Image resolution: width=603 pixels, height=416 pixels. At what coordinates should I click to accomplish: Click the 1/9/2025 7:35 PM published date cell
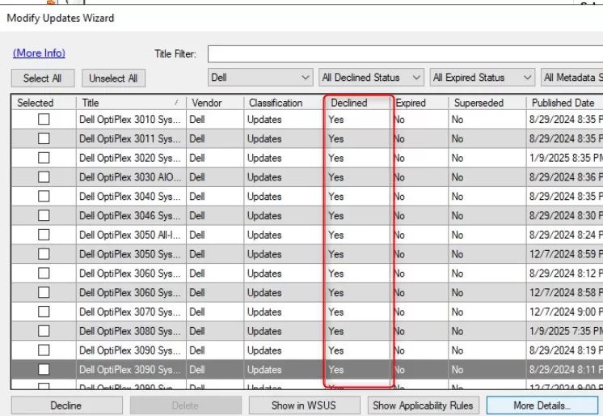564,331
